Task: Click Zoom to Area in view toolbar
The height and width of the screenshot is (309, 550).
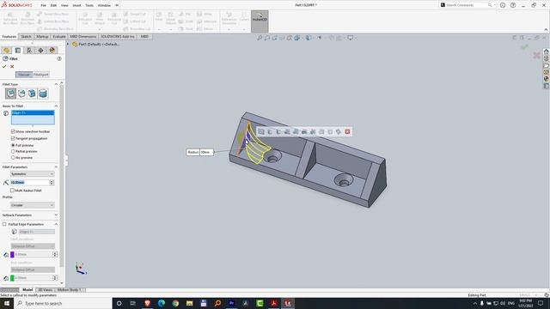Action: click(267, 38)
